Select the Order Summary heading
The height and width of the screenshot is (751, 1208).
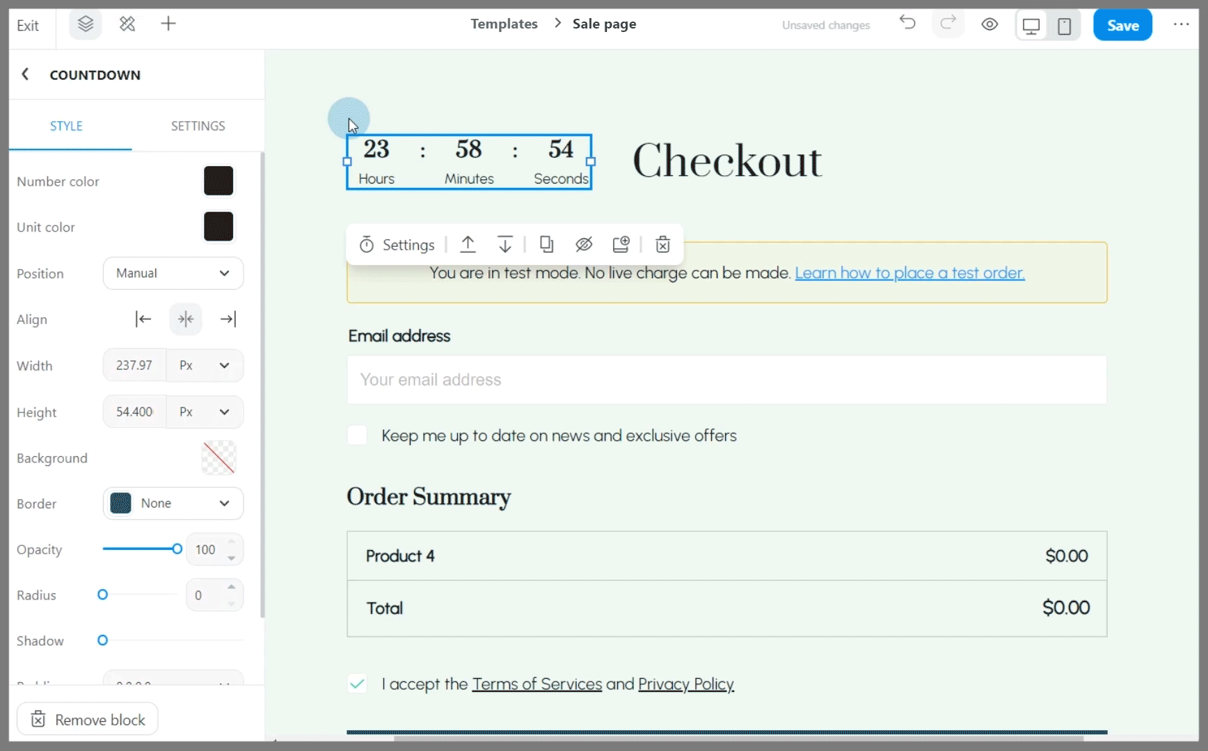pyautogui.click(x=429, y=496)
